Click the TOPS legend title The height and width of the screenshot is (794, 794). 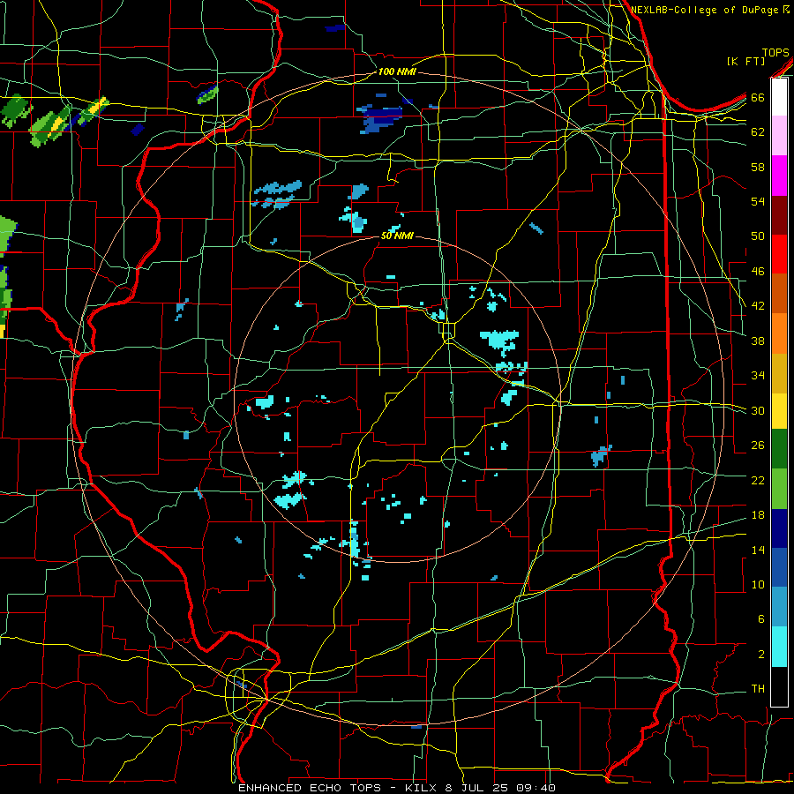[775, 52]
